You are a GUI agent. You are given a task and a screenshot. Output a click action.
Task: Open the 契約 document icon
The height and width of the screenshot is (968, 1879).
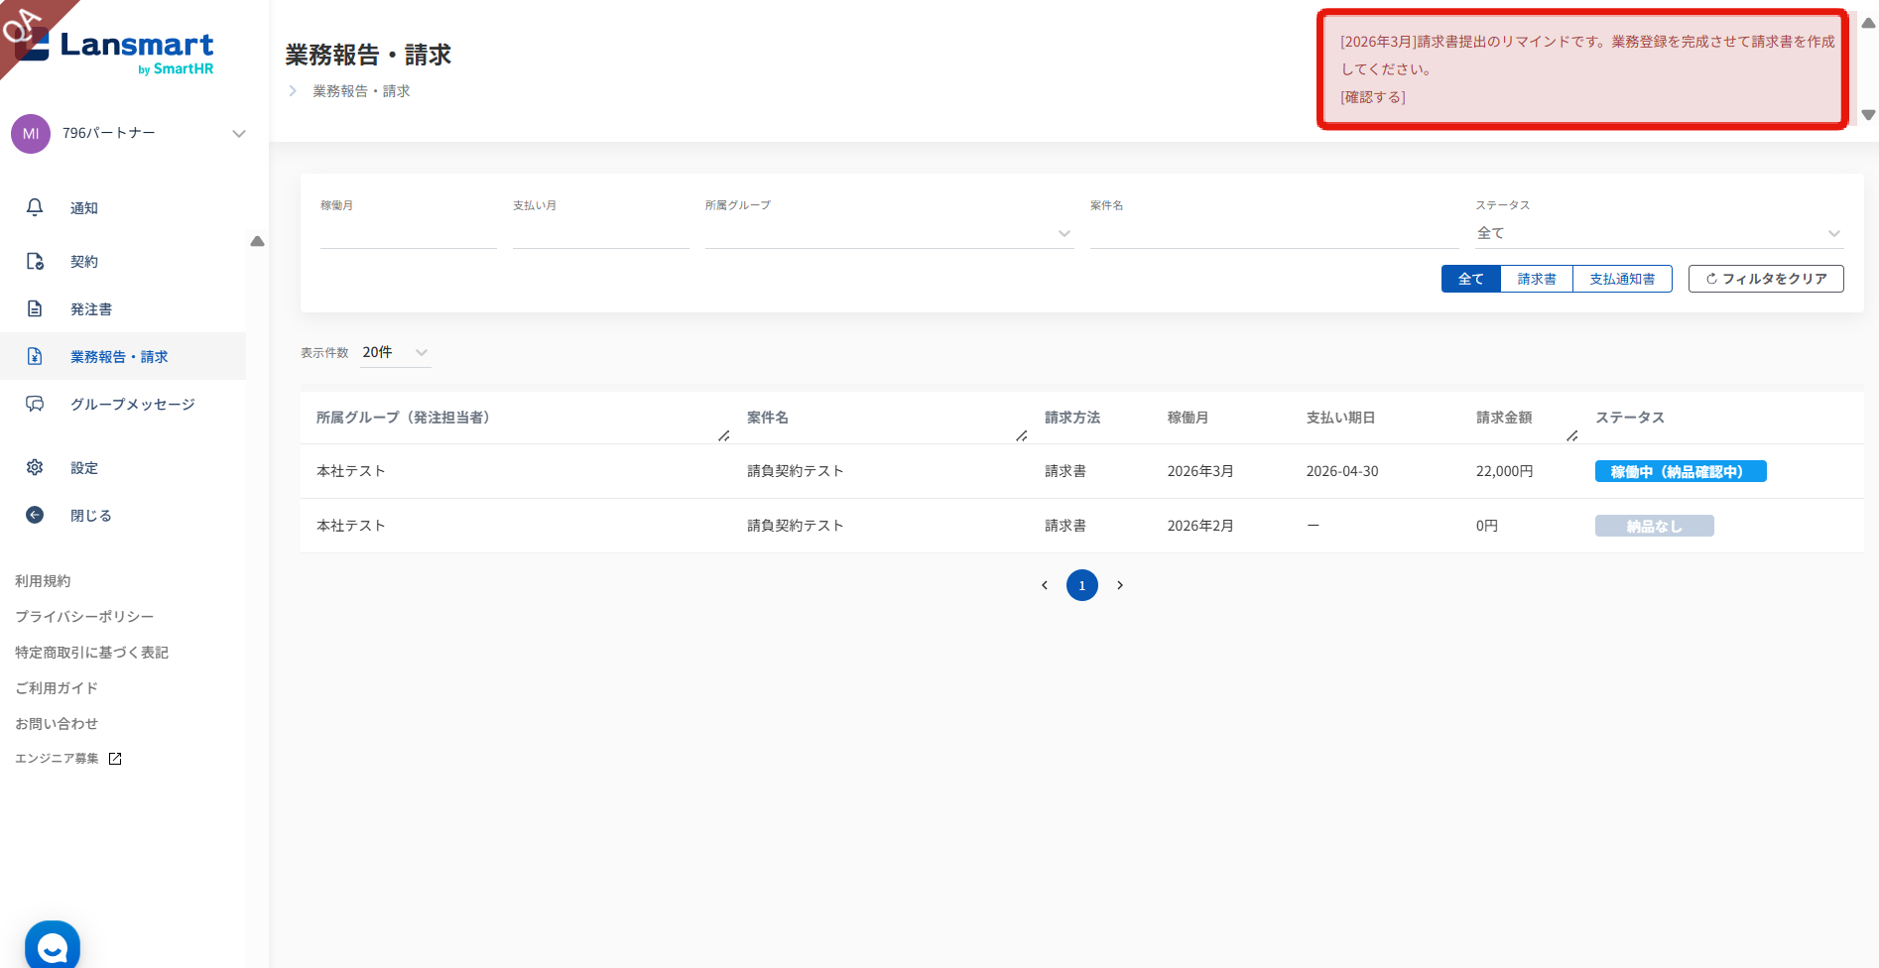(35, 261)
